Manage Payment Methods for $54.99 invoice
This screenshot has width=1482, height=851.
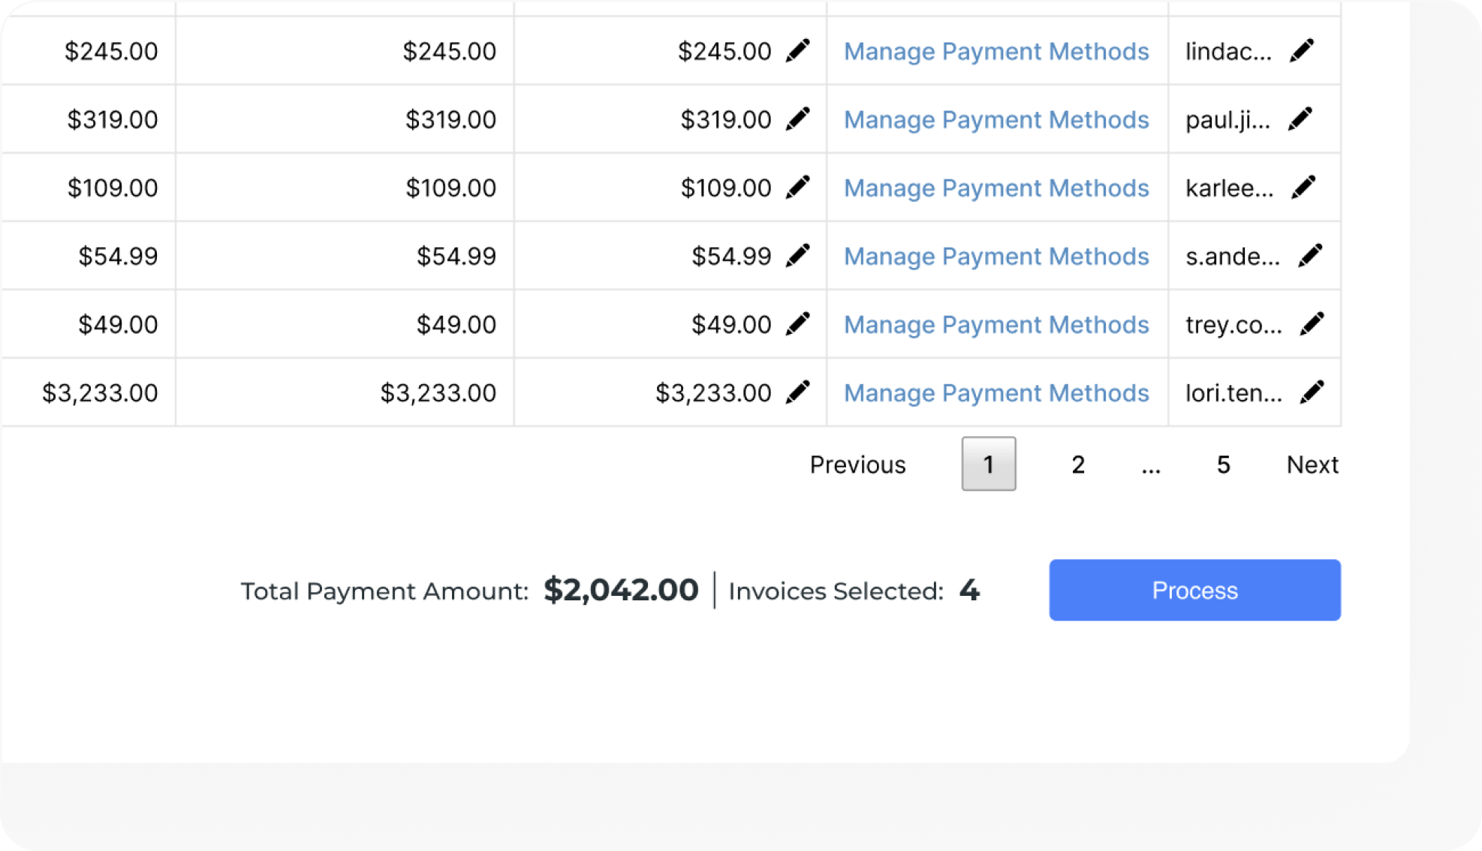(x=996, y=257)
